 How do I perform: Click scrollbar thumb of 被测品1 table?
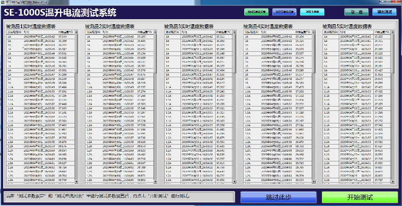[x=77, y=54]
